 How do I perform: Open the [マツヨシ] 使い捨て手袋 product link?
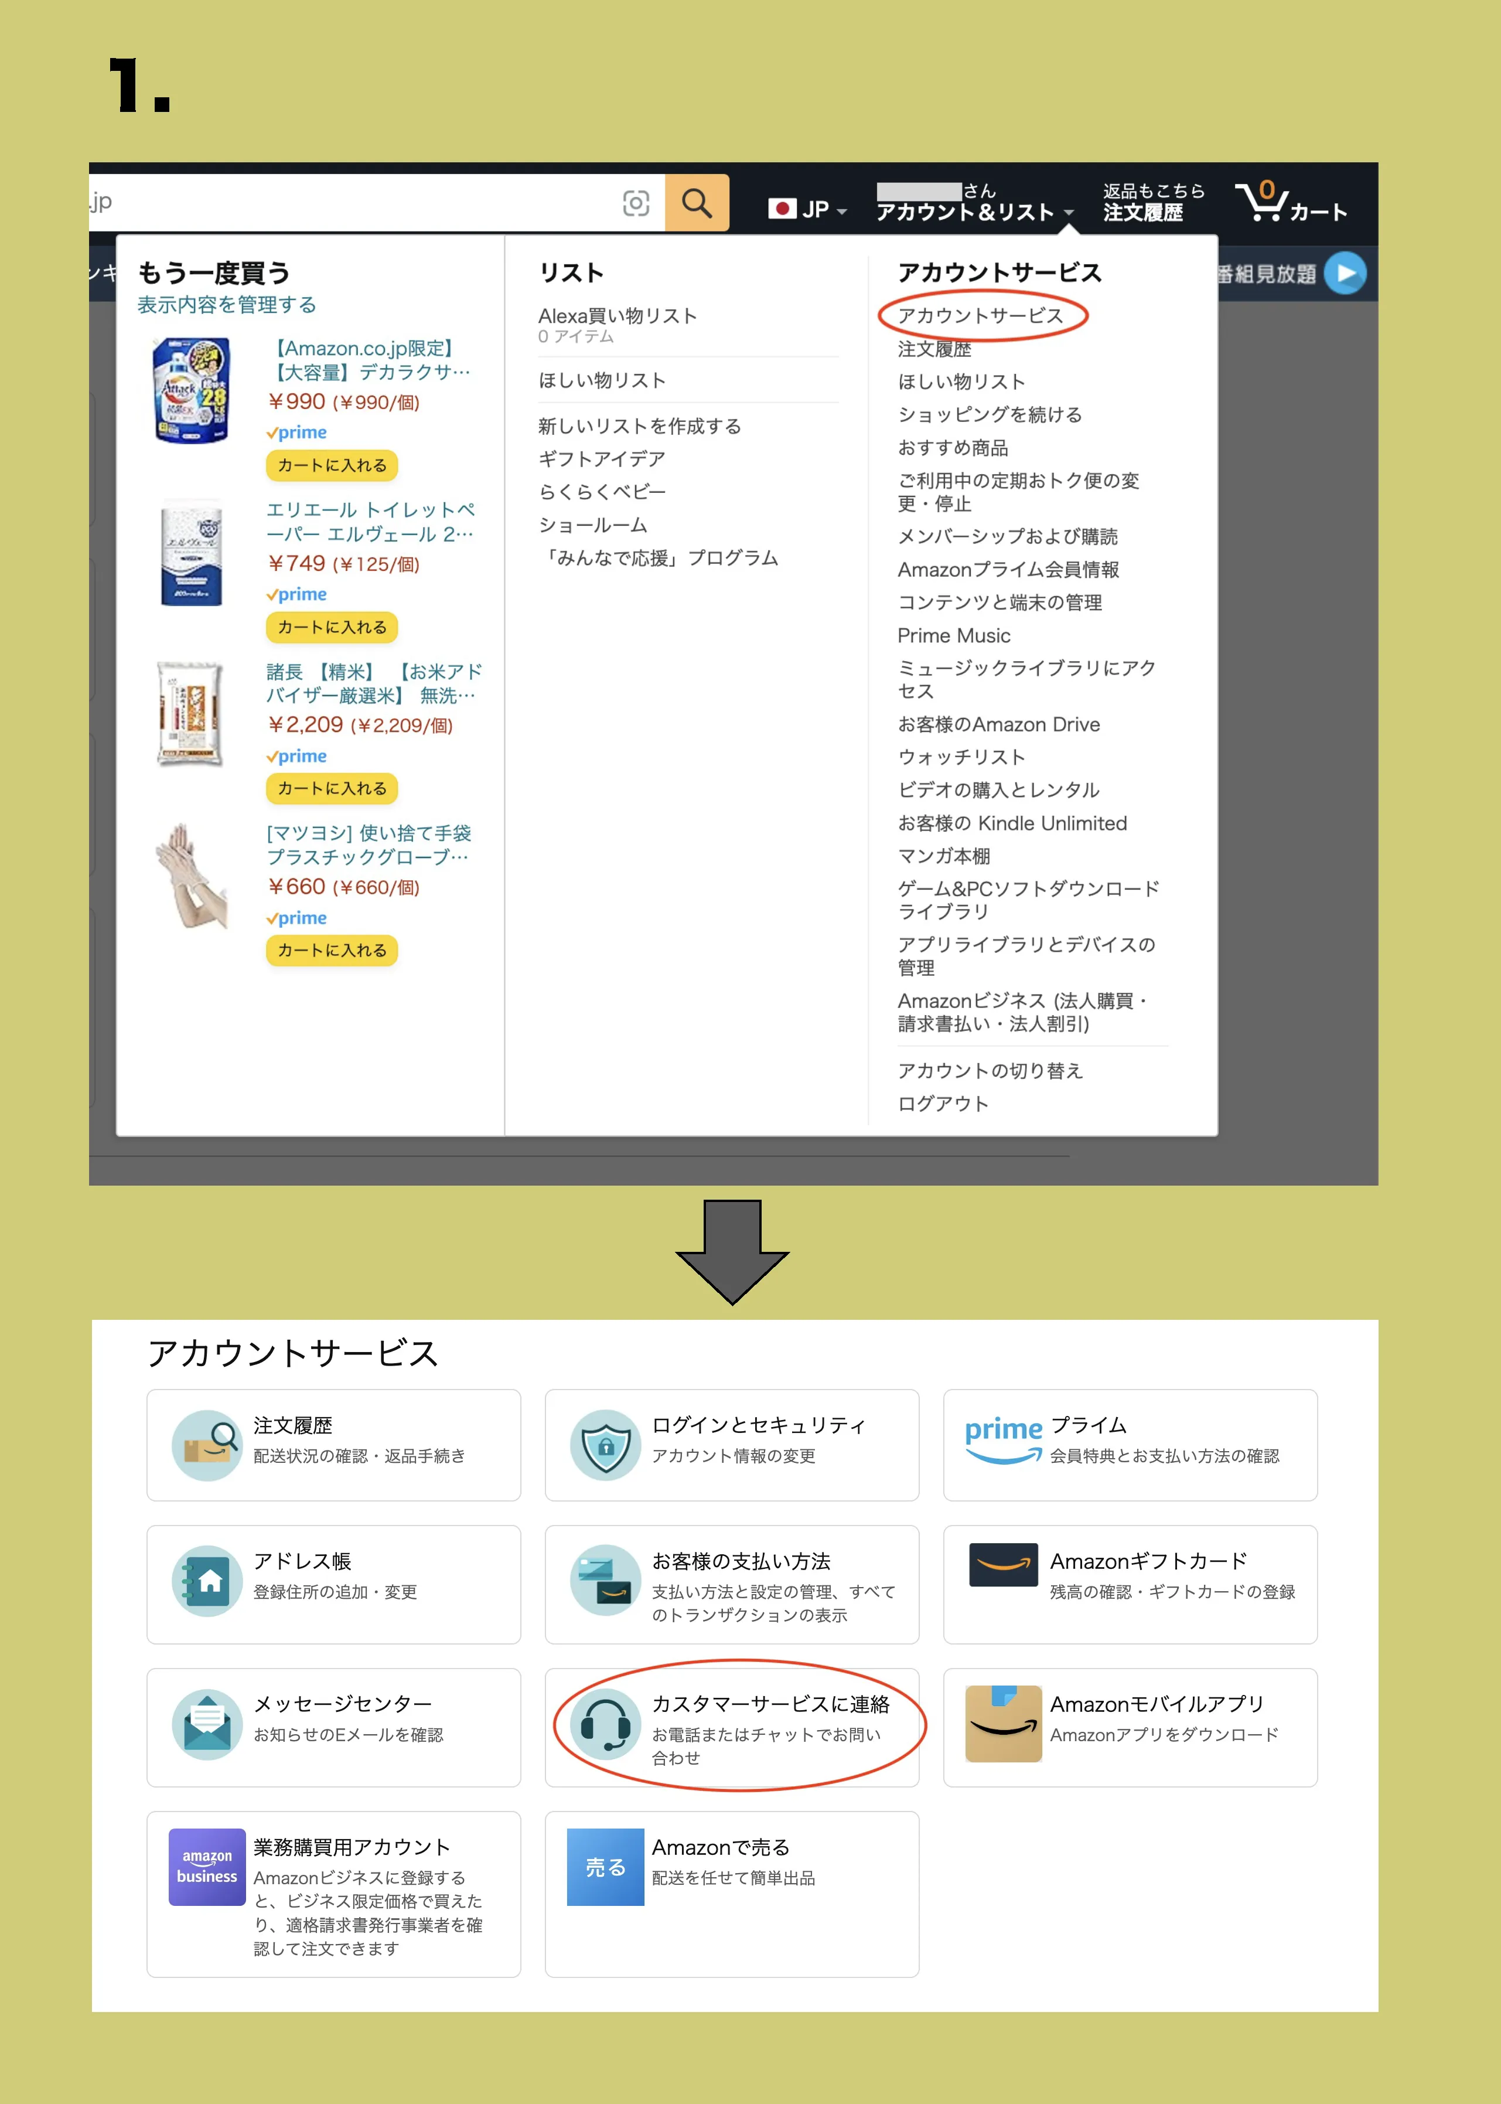coord(369,845)
